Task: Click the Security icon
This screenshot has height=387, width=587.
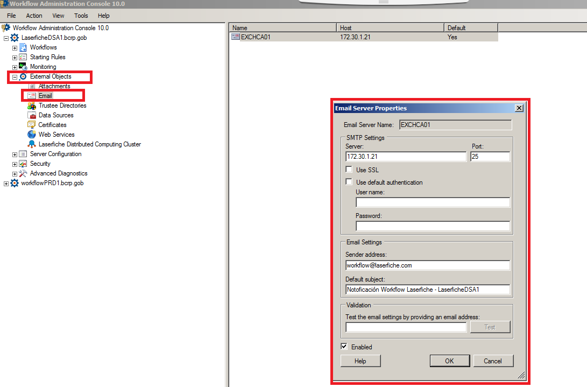Action: point(23,164)
